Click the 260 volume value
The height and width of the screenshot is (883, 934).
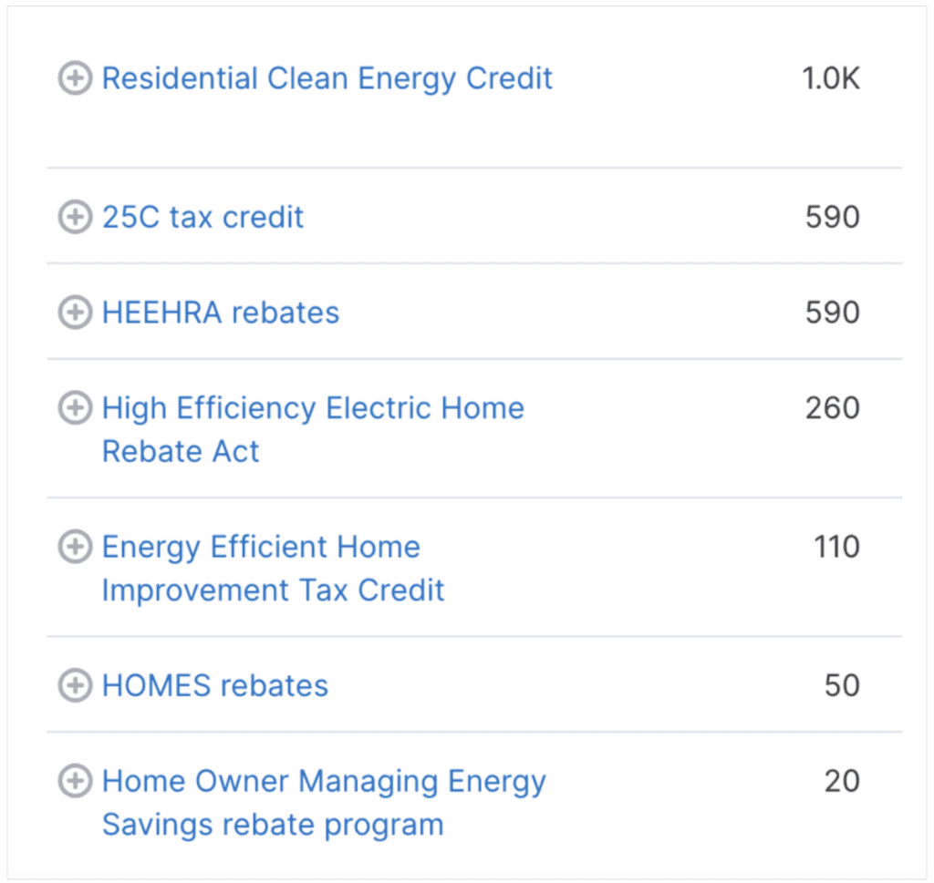pyautogui.click(x=832, y=408)
